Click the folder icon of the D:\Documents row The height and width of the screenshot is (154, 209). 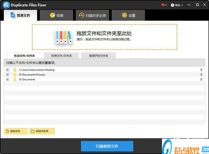pyautogui.click(x=15, y=79)
